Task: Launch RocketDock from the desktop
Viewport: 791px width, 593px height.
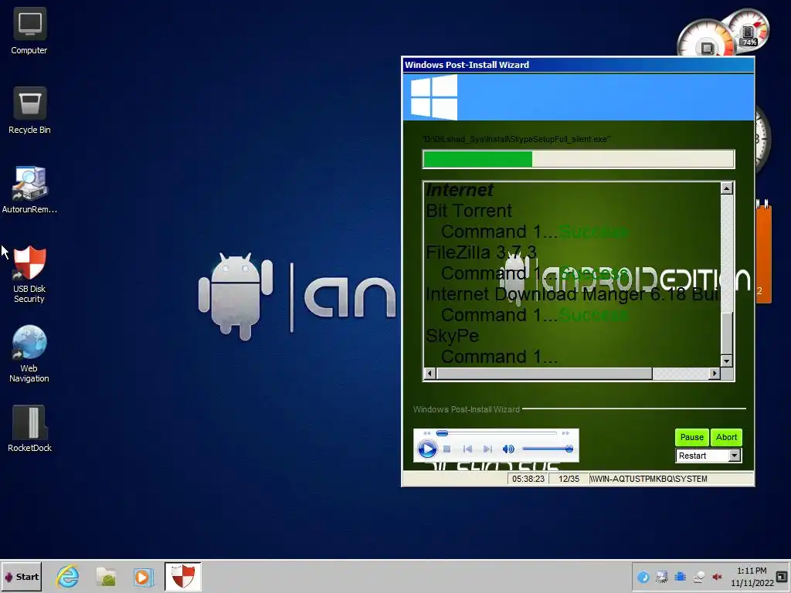Action: (x=29, y=429)
